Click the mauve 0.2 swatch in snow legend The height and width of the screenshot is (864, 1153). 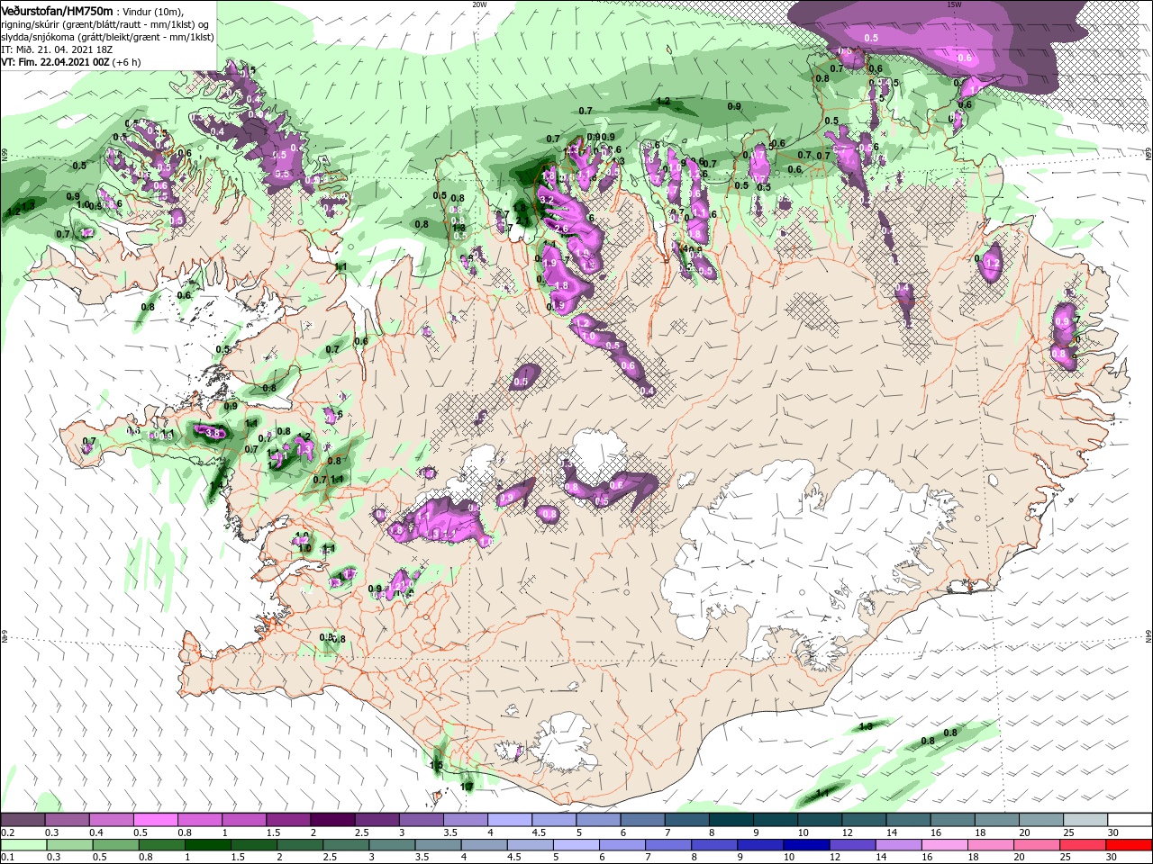click(x=23, y=821)
